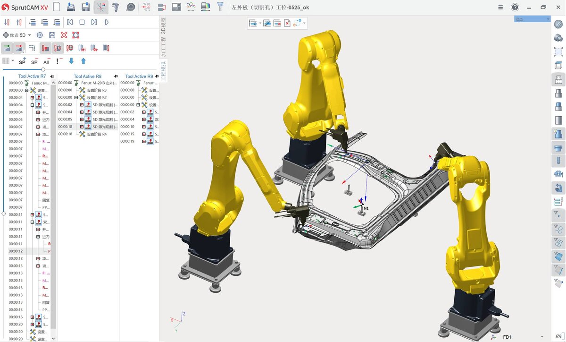Expand the operation at 00:00:16 in R7 column
This screenshot has width=566, height=342.
32,317
